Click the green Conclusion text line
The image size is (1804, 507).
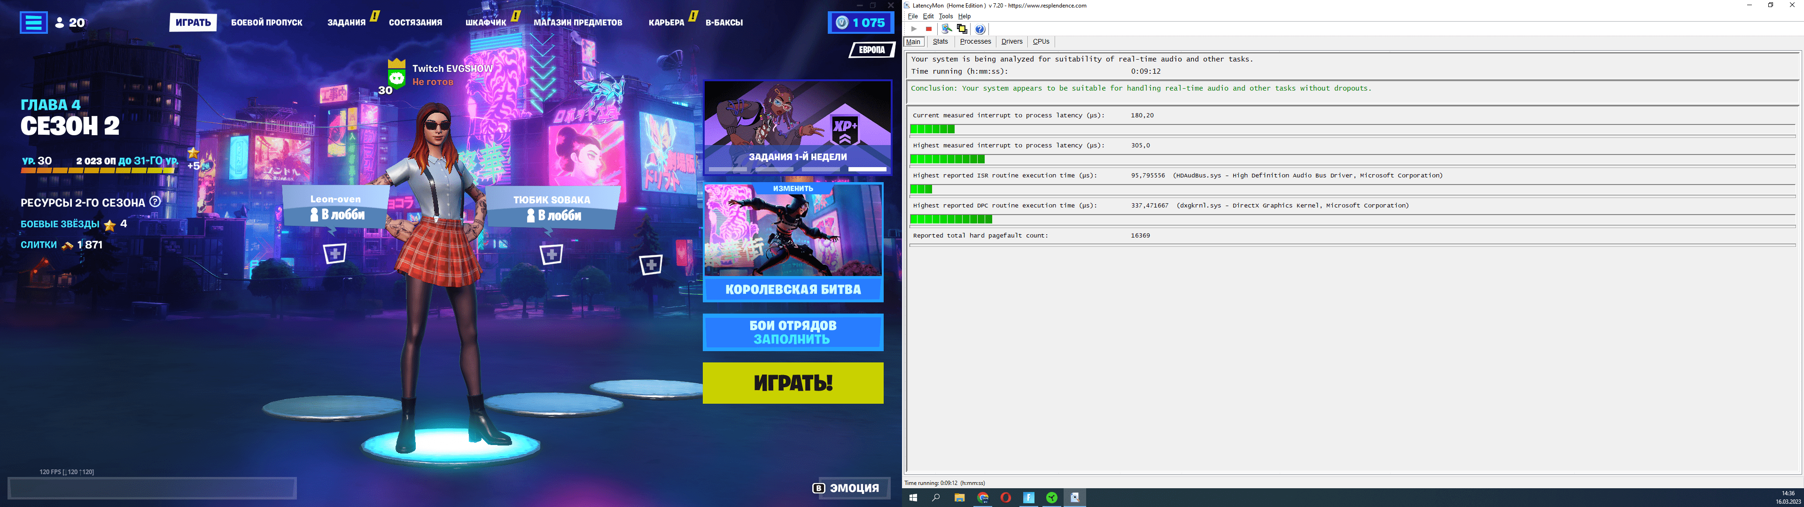pos(1142,88)
